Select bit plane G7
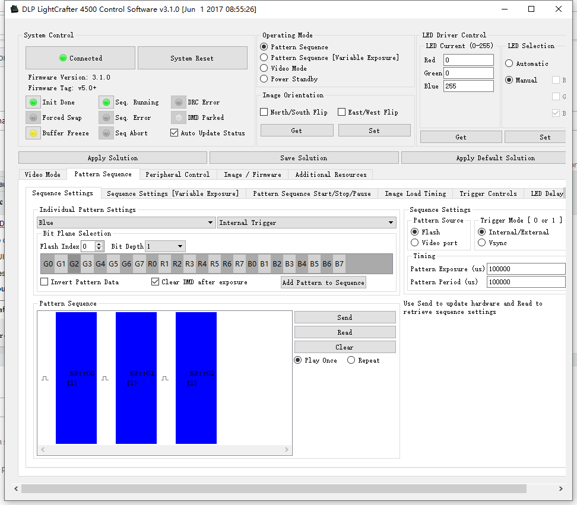577x505 pixels. 140,263
